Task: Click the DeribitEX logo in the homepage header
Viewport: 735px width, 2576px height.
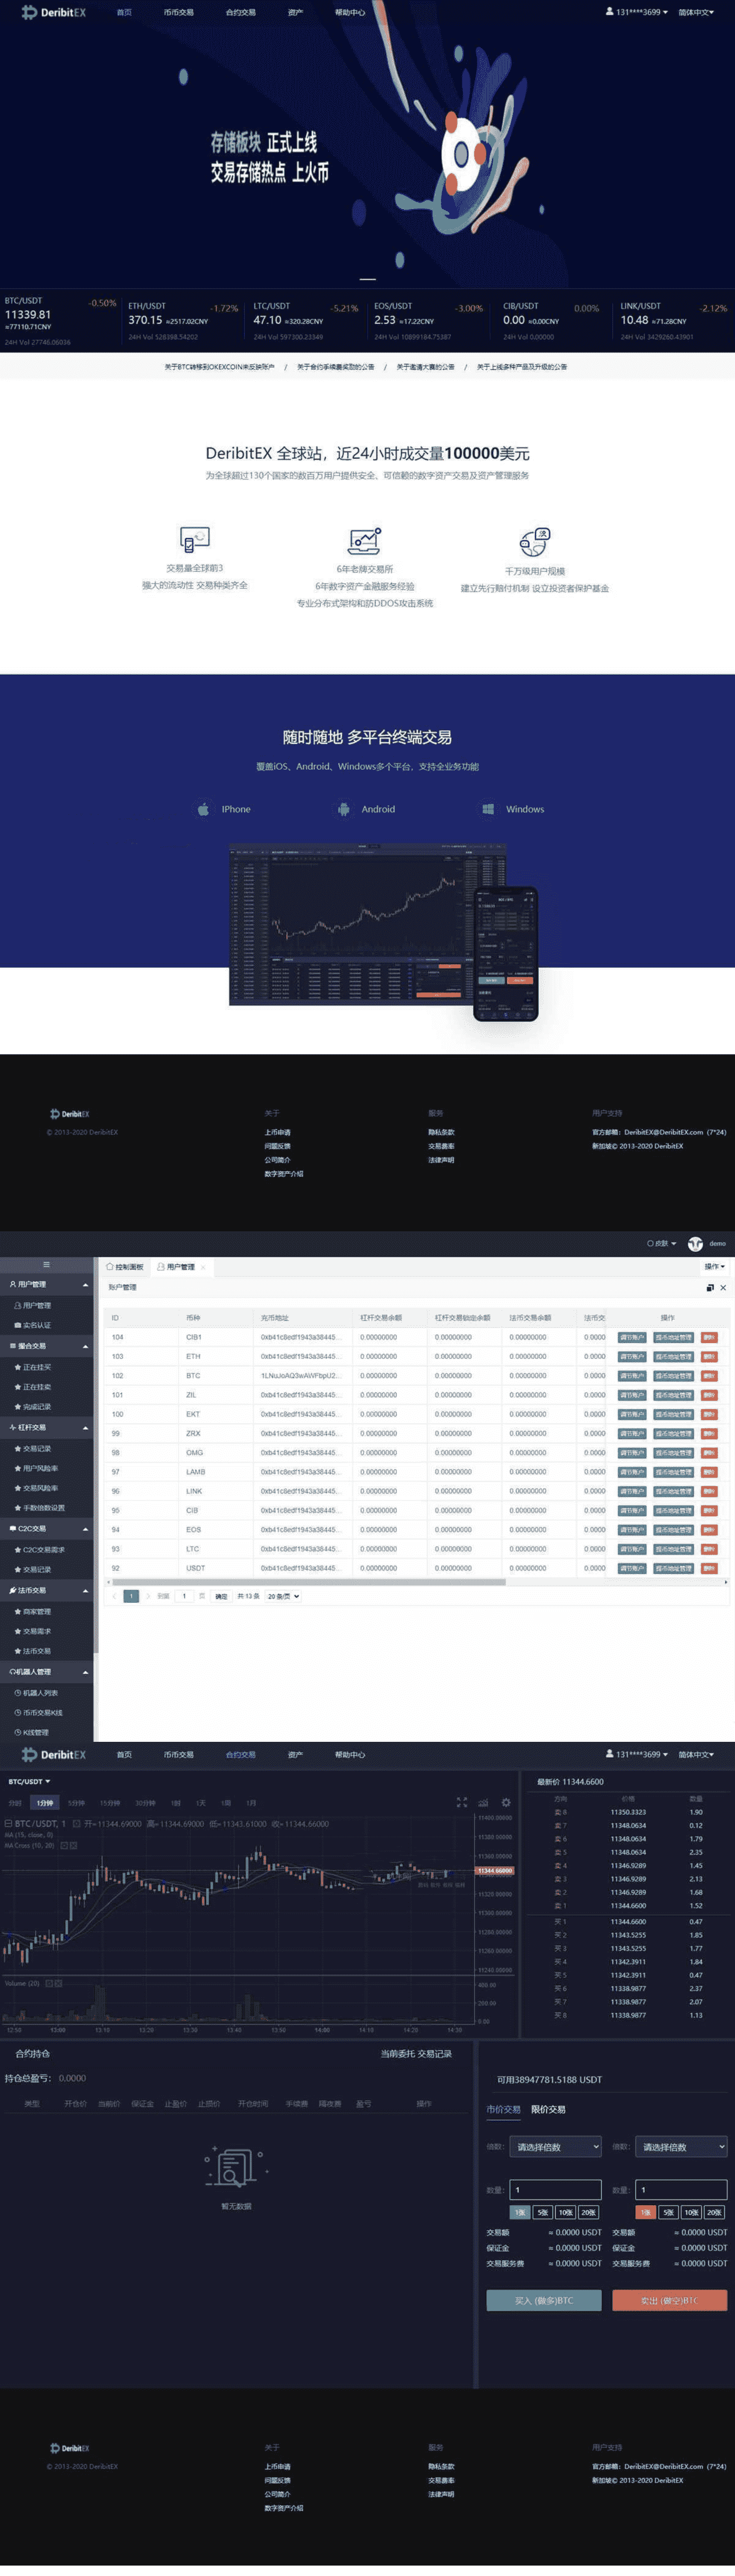Action: tap(54, 12)
